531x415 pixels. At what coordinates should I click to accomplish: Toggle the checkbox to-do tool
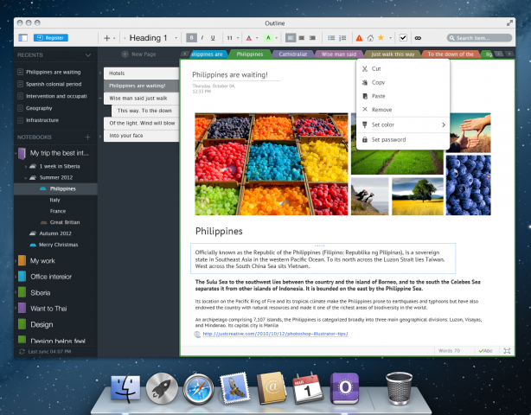pyautogui.click(x=403, y=37)
